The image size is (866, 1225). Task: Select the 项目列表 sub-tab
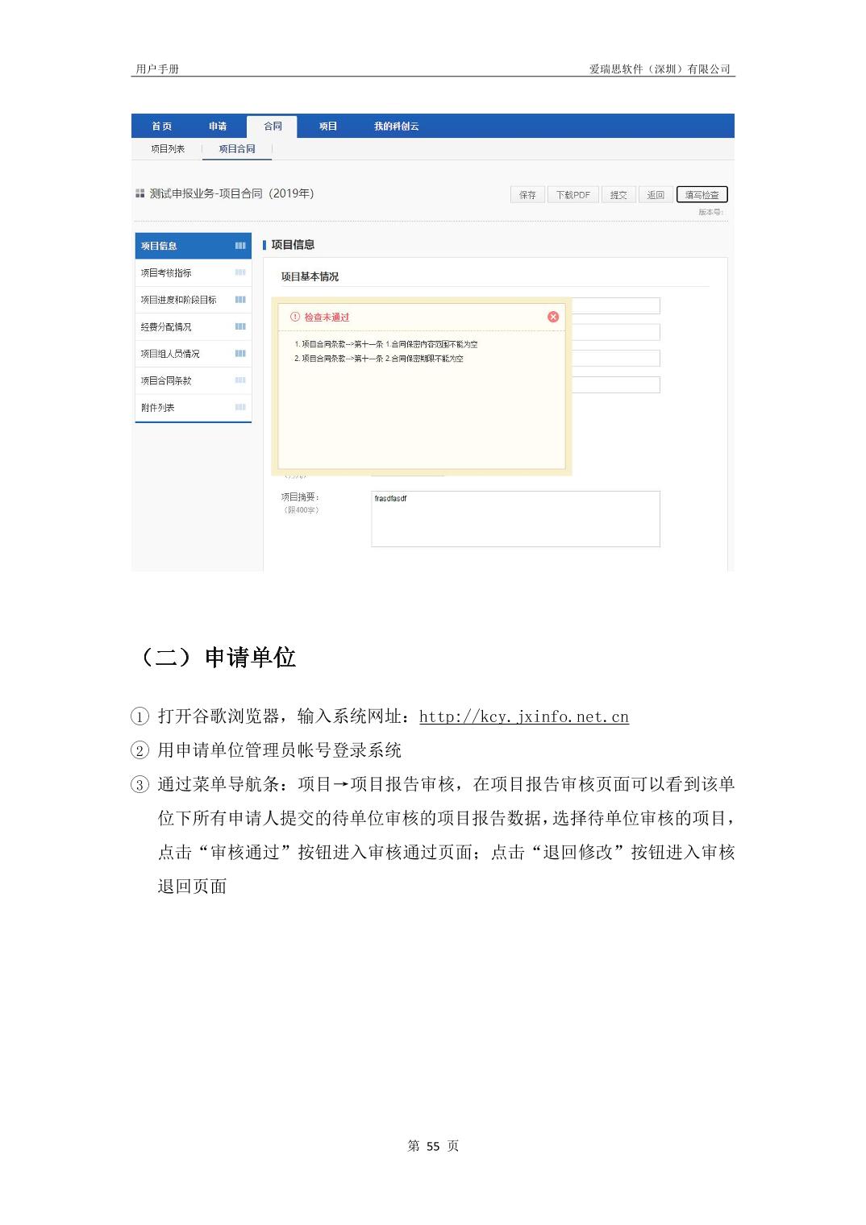pyautogui.click(x=168, y=149)
